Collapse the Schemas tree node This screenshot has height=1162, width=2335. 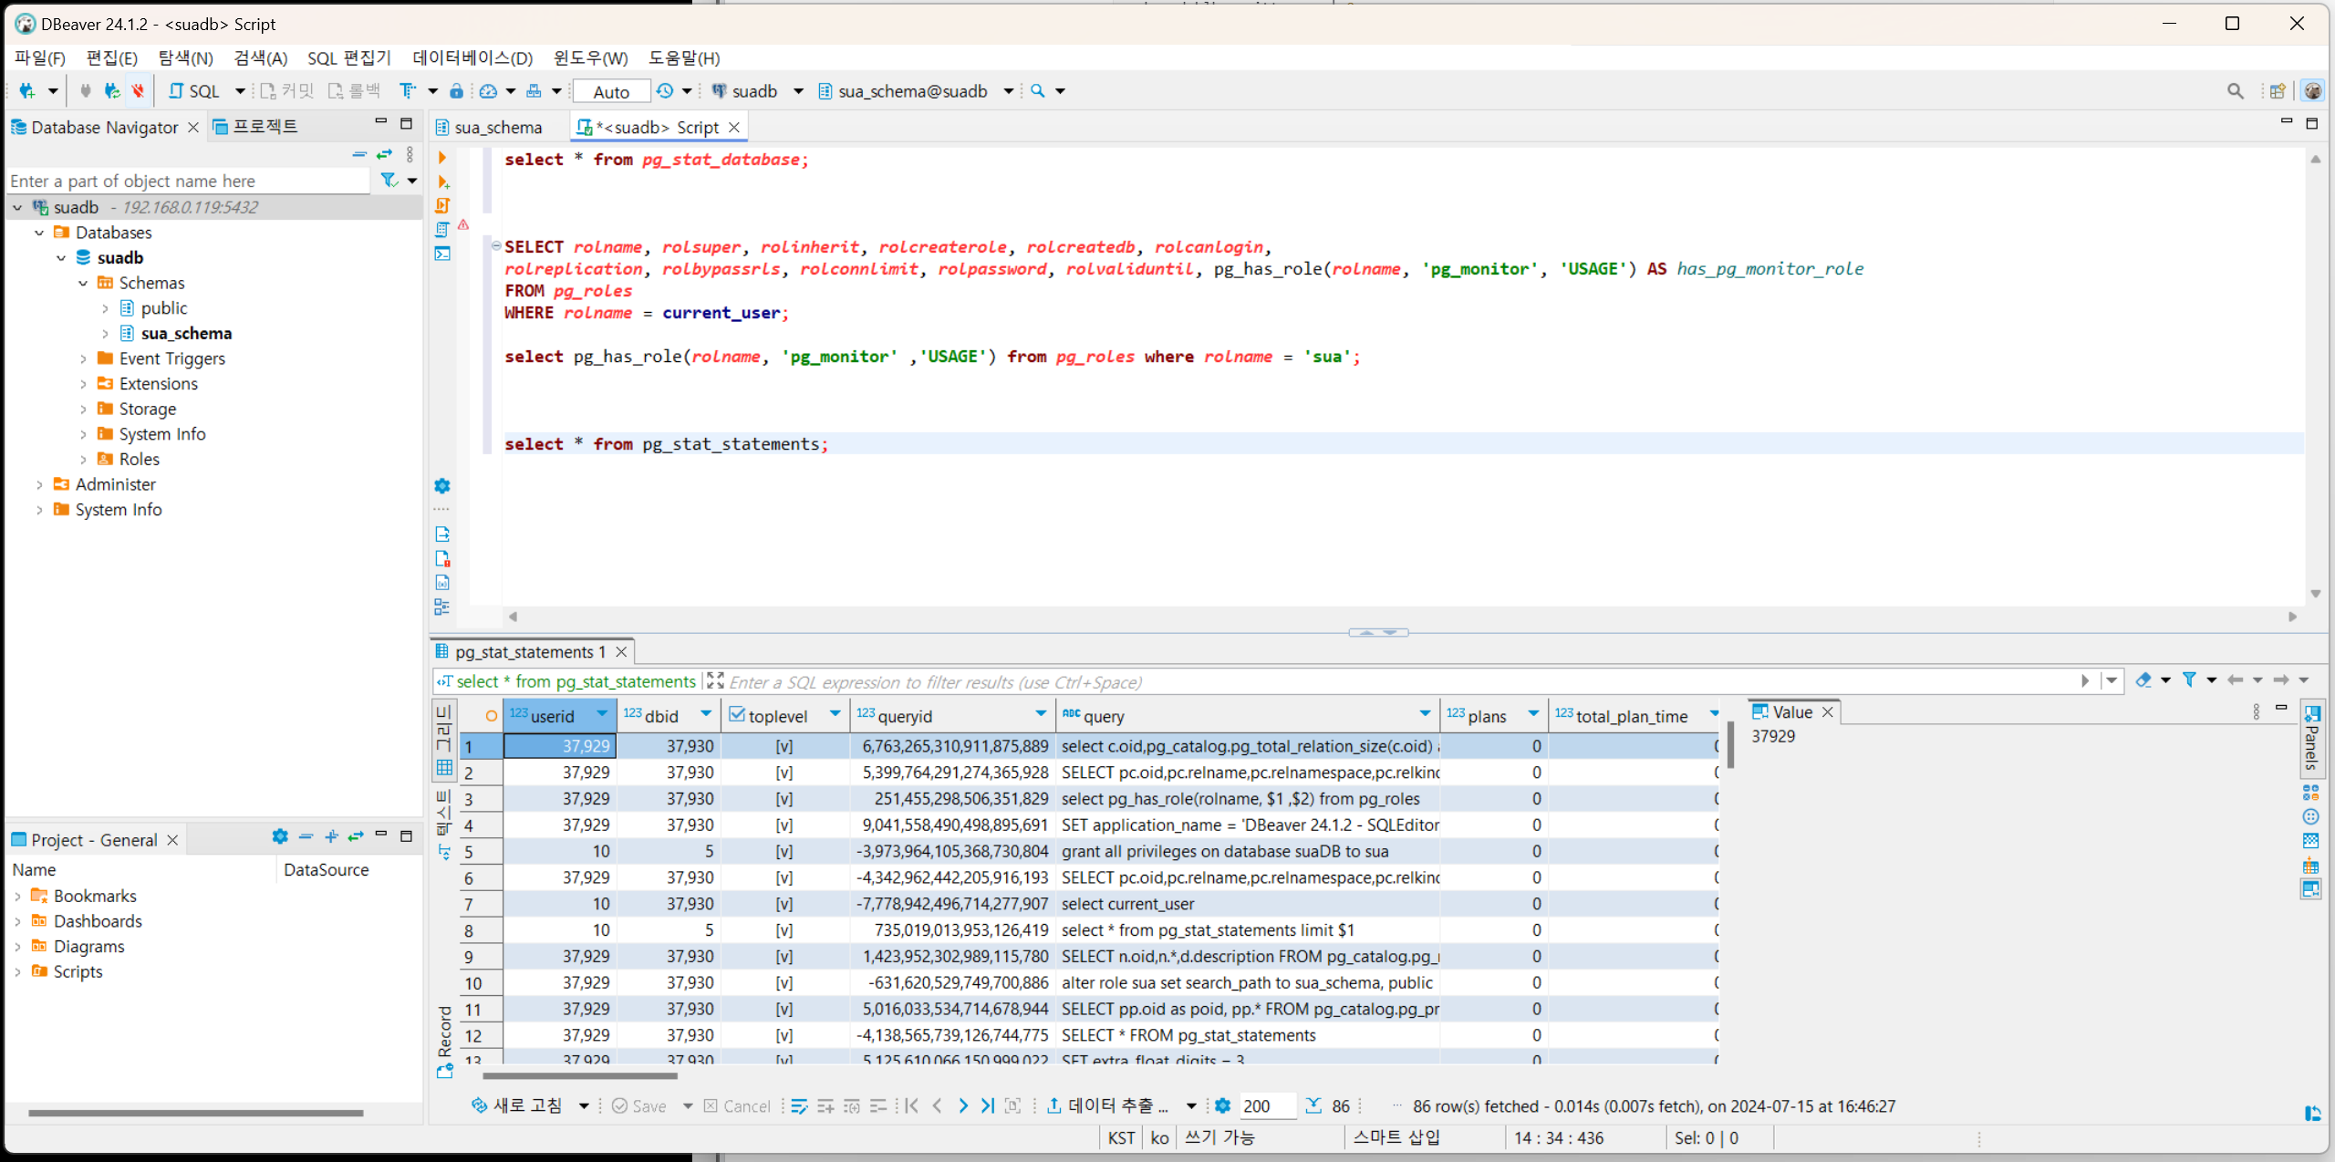(83, 283)
